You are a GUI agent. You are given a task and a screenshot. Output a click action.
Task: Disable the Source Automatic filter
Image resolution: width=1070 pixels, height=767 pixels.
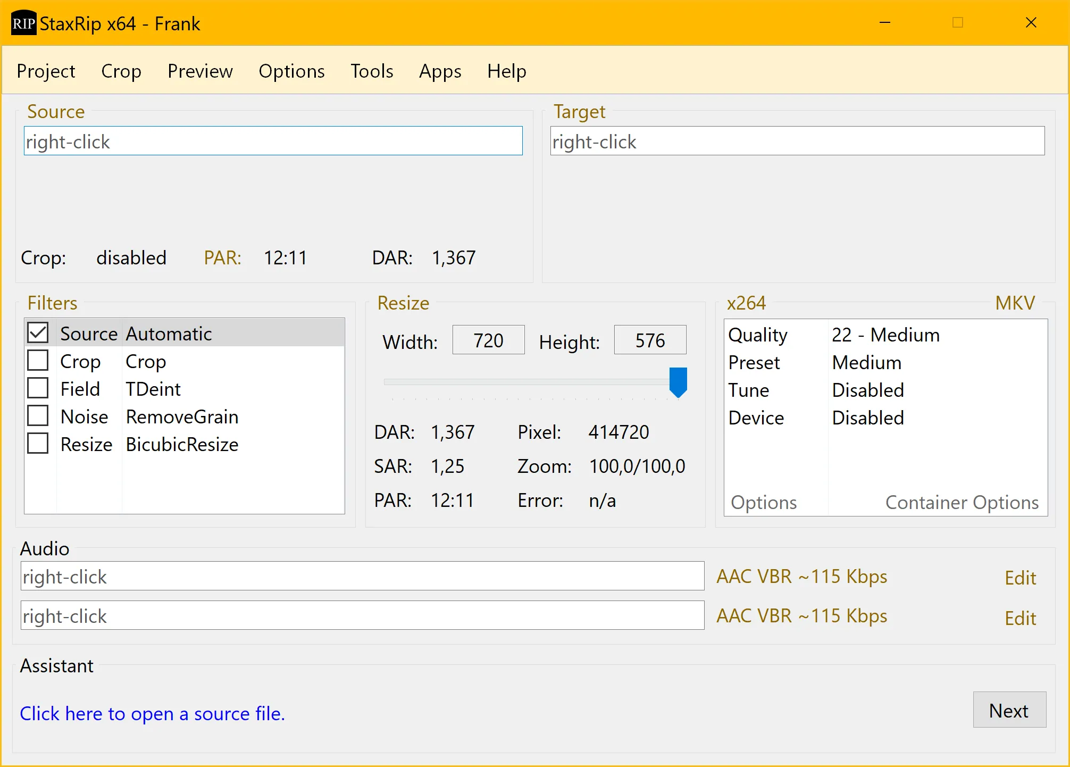coord(37,332)
